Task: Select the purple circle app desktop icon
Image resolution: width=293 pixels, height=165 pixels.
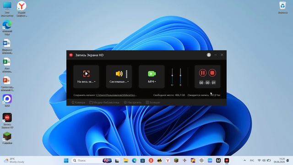Action: tap(7, 100)
